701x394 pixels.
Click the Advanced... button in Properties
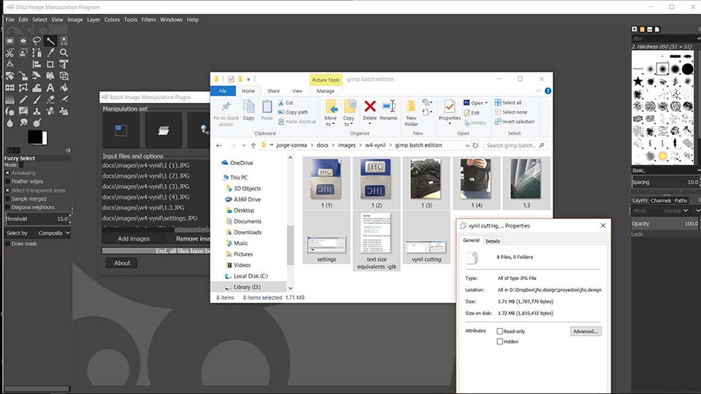click(x=586, y=331)
